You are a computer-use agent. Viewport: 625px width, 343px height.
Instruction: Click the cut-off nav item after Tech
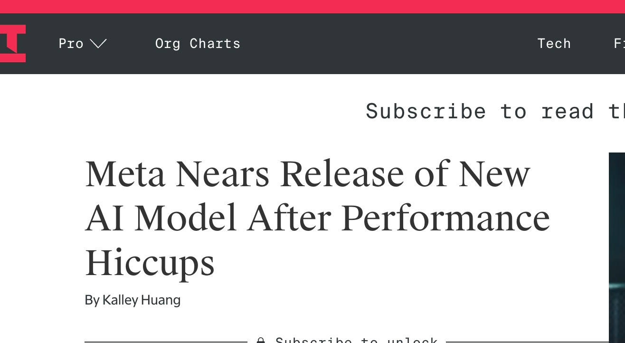619,44
